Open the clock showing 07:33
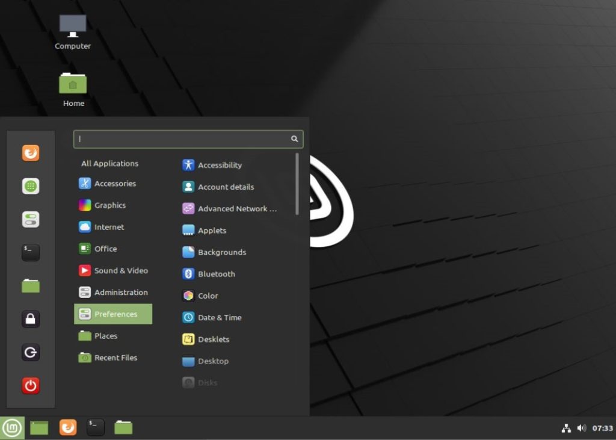 [x=603, y=428]
